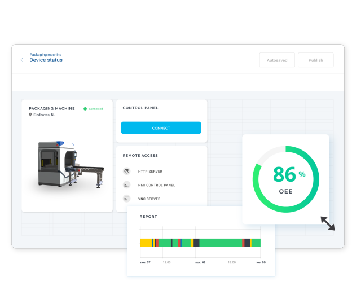Click the diagonal resize arrow on OEE widget
352x299 pixels.
coord(327,223)
